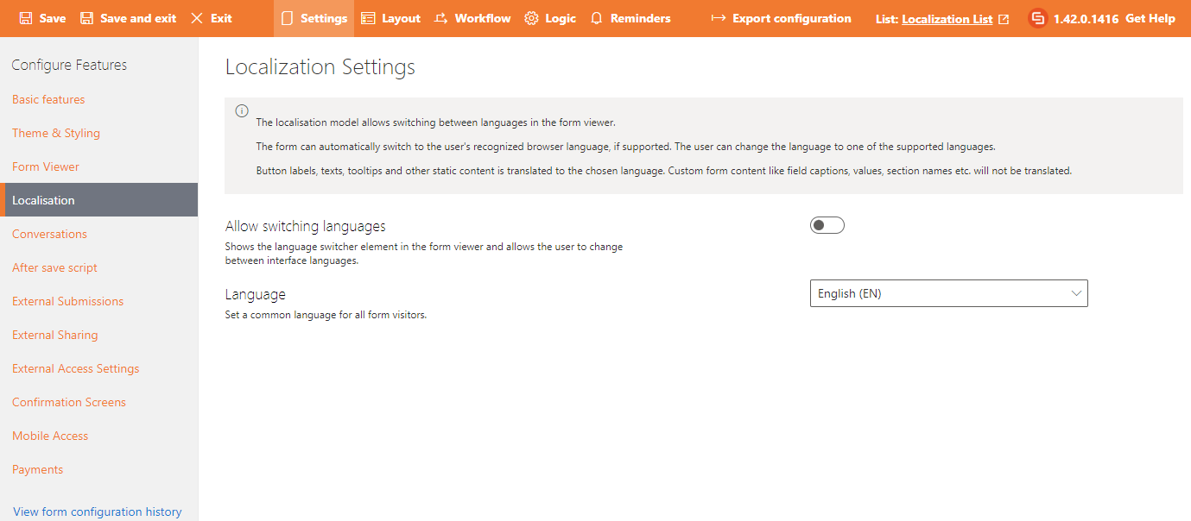Click the Save and exit icon

click(87, 18)
